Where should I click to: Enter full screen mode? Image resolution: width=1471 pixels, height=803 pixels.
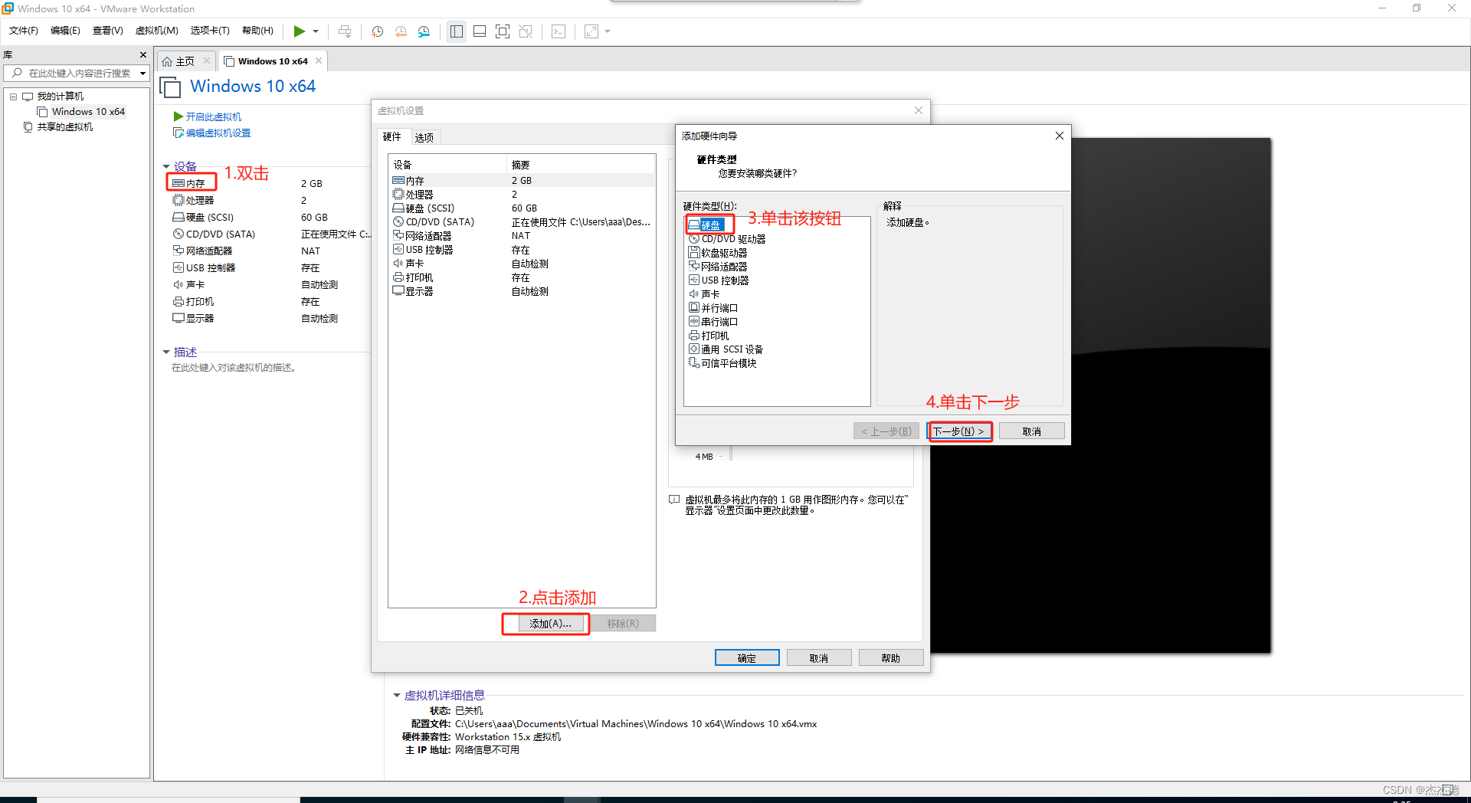point(503,31)
